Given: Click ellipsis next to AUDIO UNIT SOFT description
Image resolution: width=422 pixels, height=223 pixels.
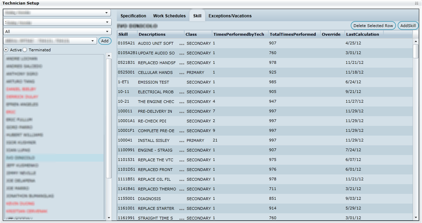Looking at the screenshot, I should click(181, 44).
